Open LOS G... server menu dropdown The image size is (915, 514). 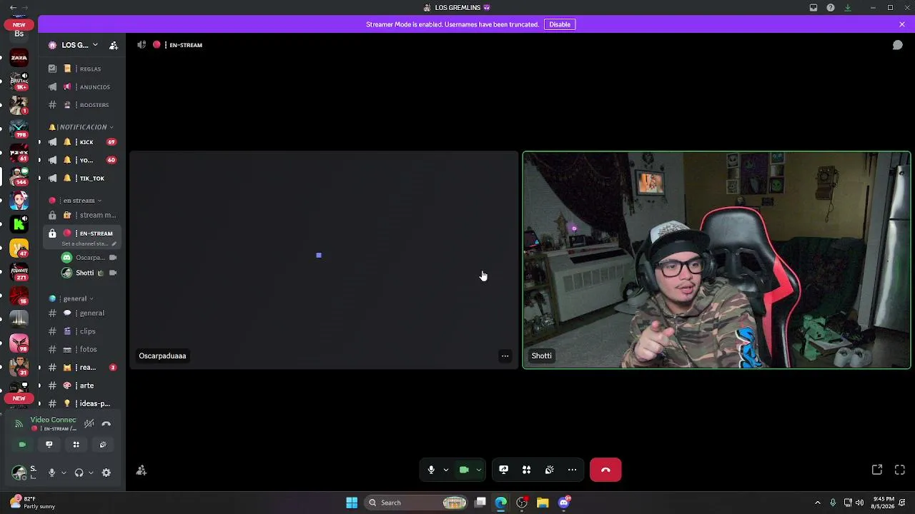pos(73,45)
